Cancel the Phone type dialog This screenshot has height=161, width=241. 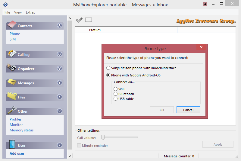(x=188, y=110)
